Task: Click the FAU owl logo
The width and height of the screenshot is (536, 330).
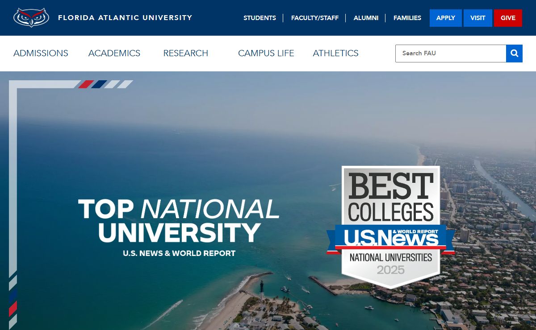Action: coord(31,18)
